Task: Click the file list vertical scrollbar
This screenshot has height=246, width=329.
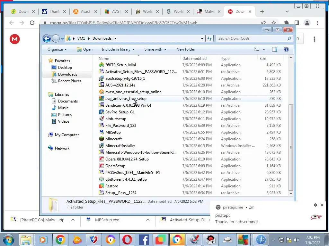Action: coord(291,147)
